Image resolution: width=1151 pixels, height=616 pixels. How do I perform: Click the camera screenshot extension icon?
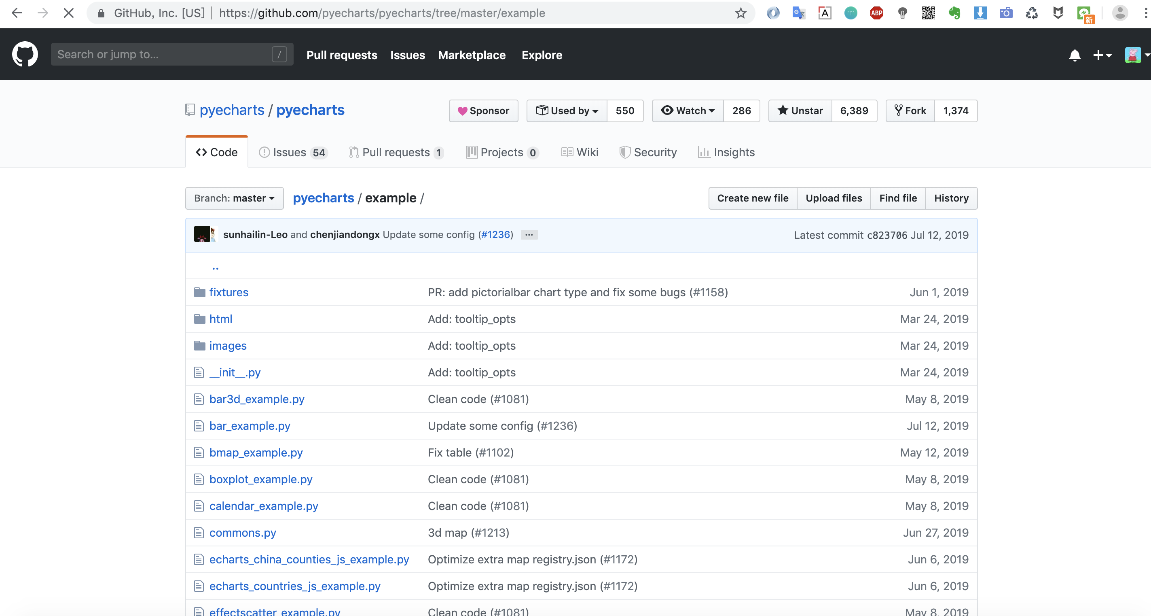(1006, 13)
